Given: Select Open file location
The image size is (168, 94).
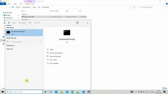Looking at the screenshot, I should 55,56.
